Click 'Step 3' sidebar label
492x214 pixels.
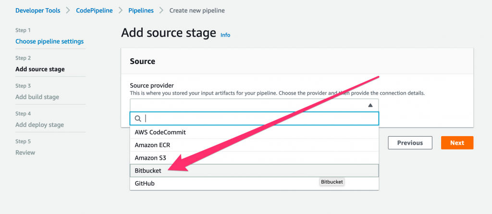23,86
